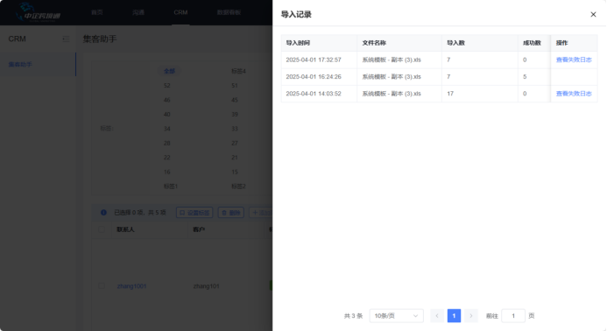Screen dimensions: 607x331
Task: Open the zhang1001 contact link
Action: (x=131, y=286)
